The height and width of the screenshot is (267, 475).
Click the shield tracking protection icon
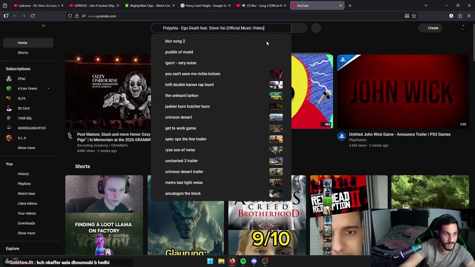(x=70, y=16)
